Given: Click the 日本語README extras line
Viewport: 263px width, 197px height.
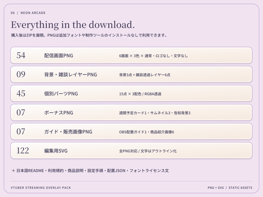Looking at the screenshot, I should click(x=90, y=171).
